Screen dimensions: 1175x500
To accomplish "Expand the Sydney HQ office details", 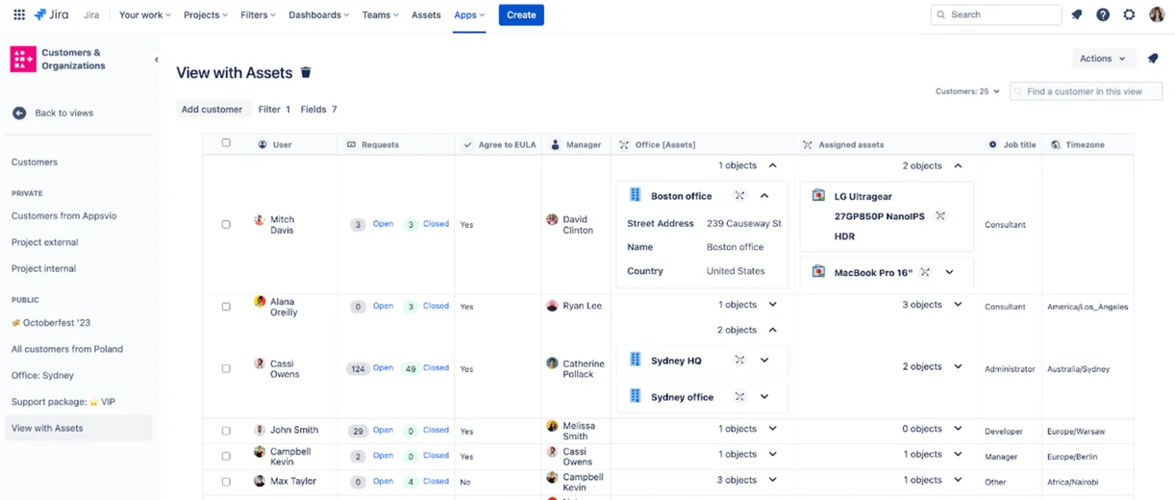I will [x=764, y=361].
